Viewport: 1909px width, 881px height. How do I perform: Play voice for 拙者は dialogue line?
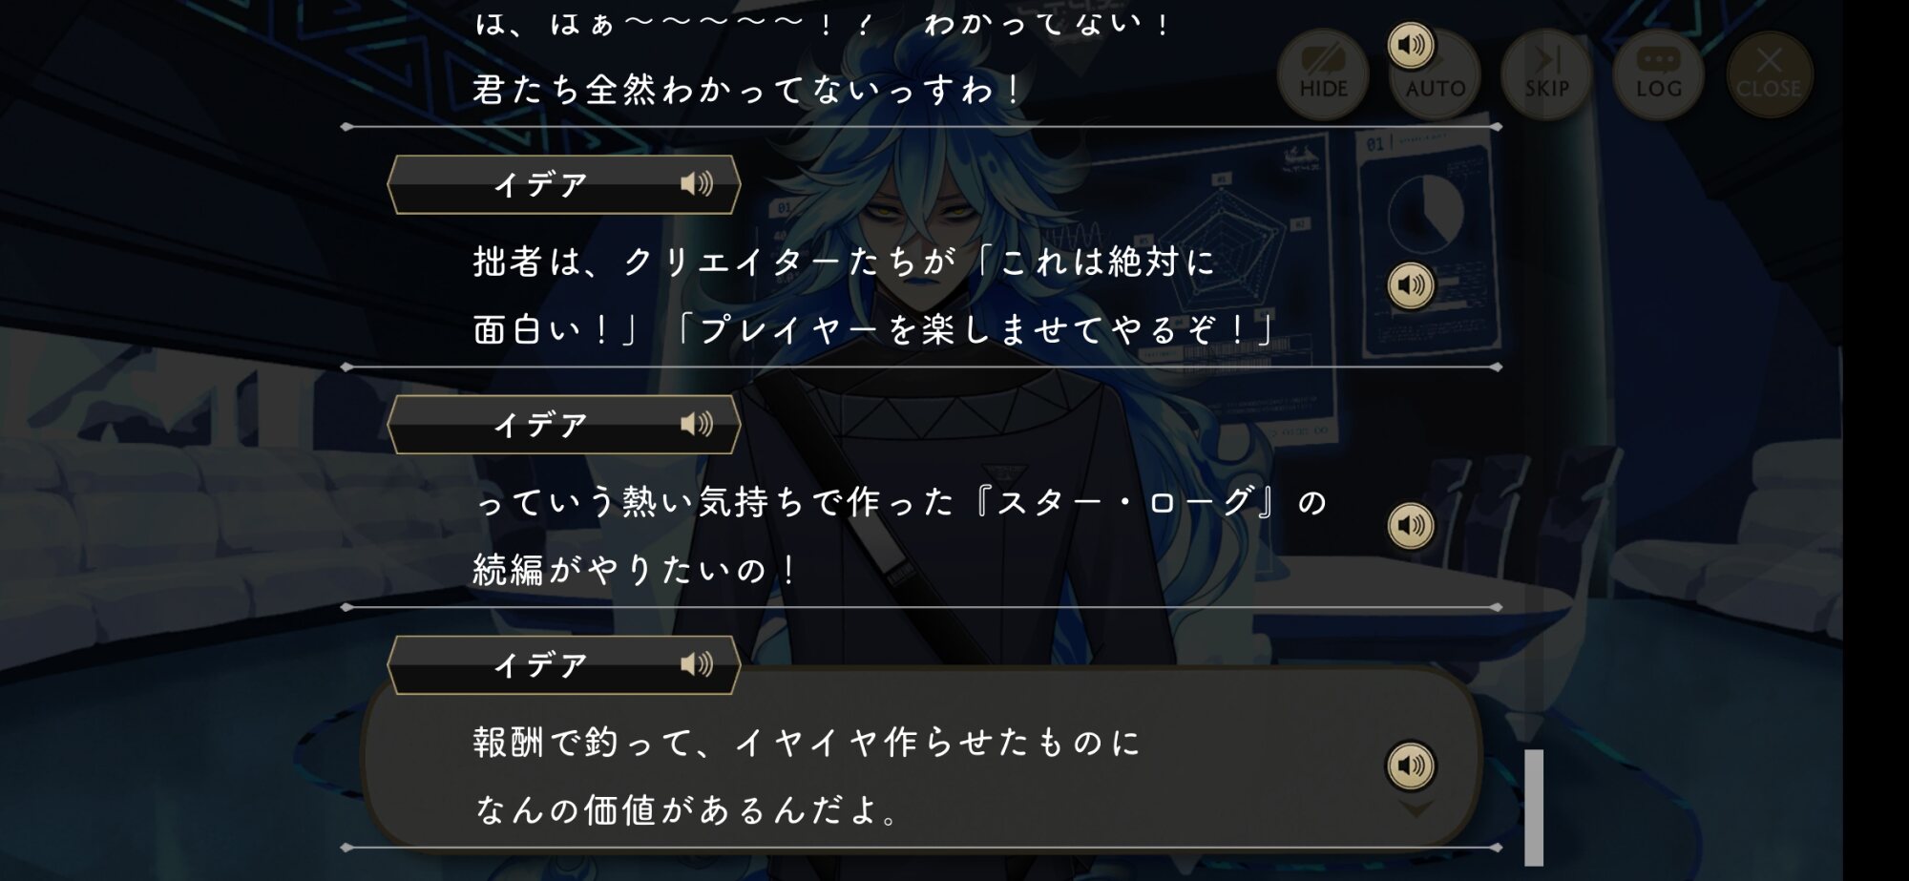click(1411, 285)
